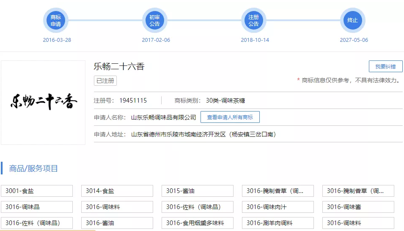Click the 商标类别 field label
The image size is (404, 231).
click(x=187, y=101)
